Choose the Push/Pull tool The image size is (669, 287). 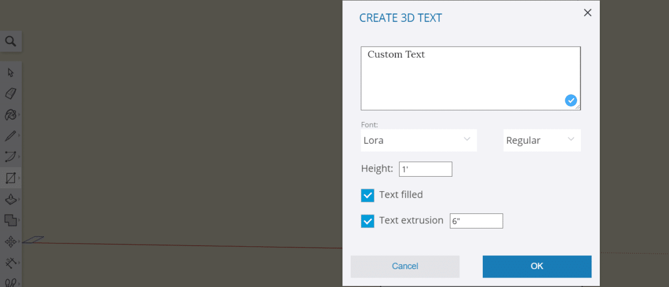point(11,200)
